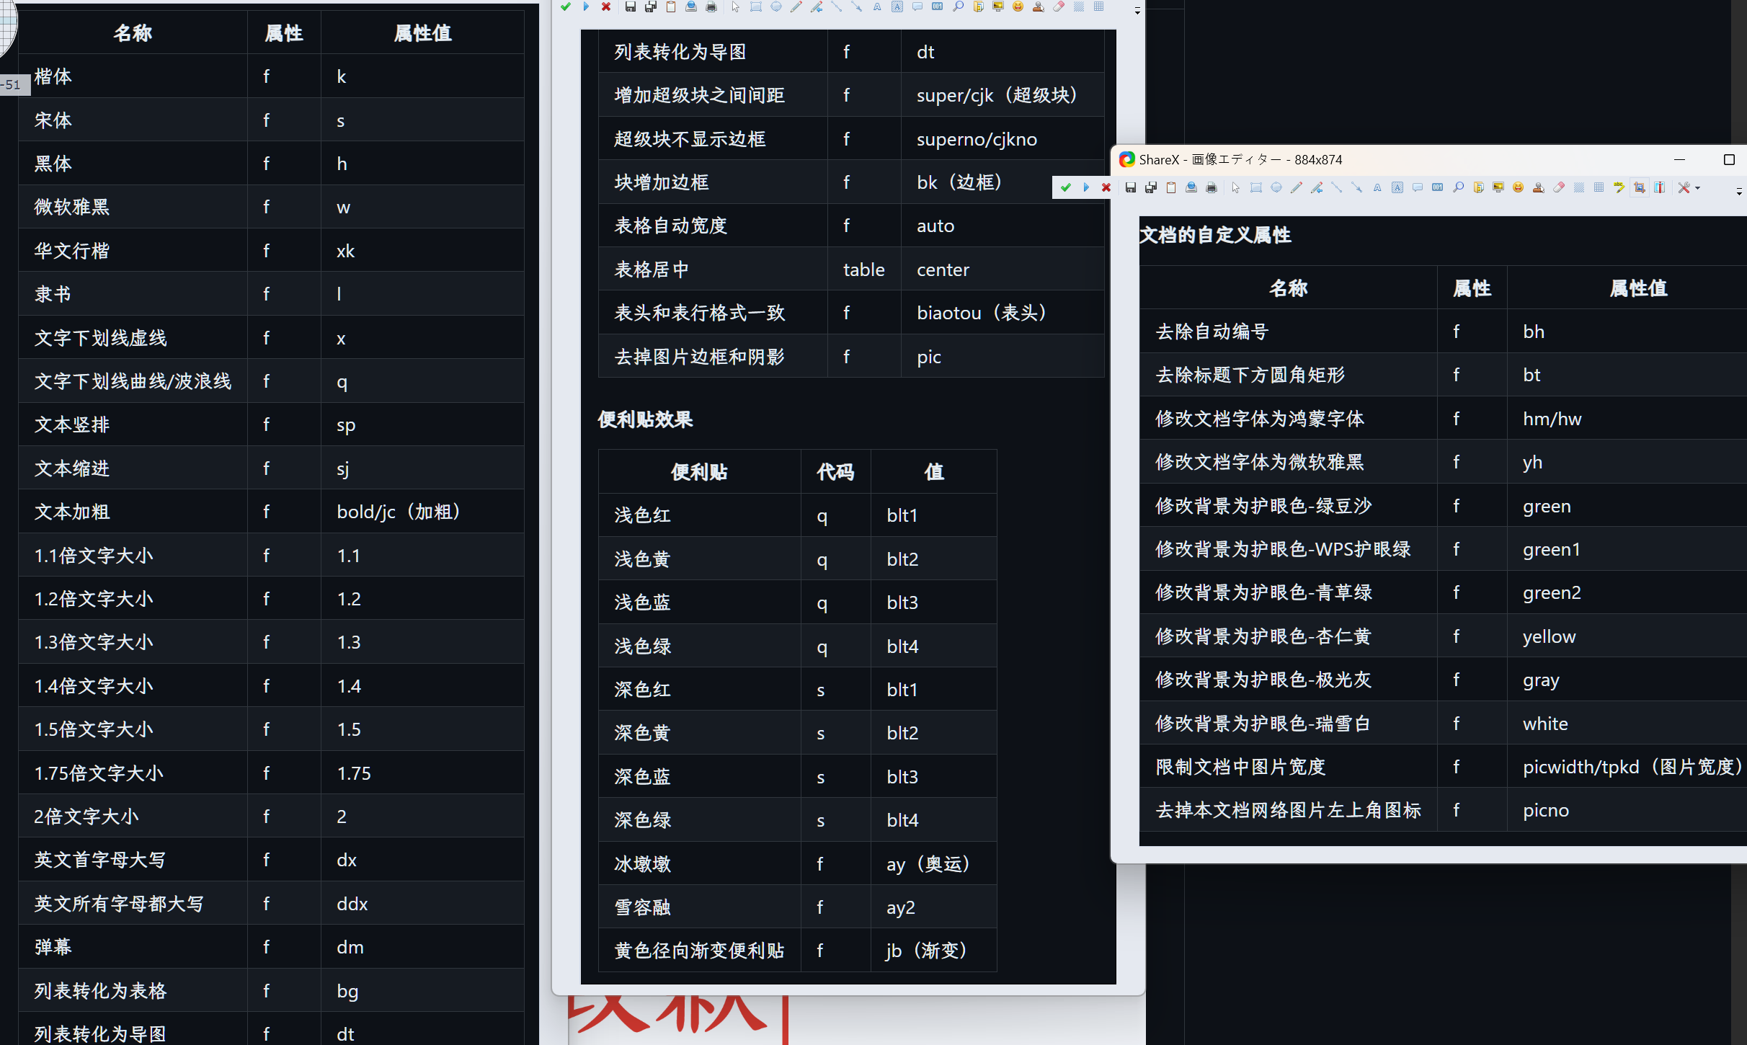
Task: Pick the arrow drawing tool in front editor
Action: (x=1357, y=188)
